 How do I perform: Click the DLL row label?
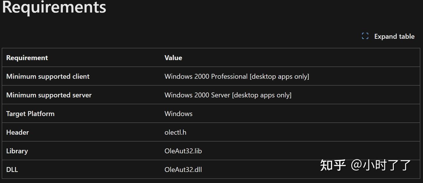[12, 170]
